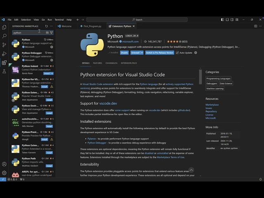Open the Extensions view icon
The height and width of the screenshot is (198, 264).
[4, 63]
